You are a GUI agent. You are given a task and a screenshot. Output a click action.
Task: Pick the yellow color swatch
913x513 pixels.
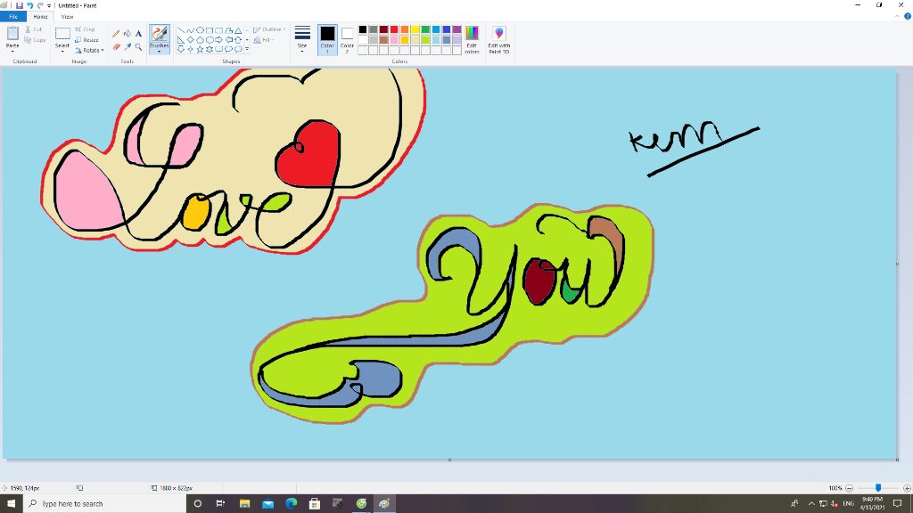coord(415,29)
